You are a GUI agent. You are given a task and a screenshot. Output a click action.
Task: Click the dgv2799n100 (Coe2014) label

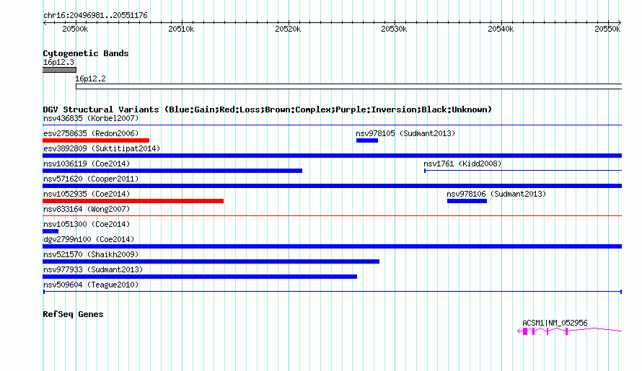[89, 239]
